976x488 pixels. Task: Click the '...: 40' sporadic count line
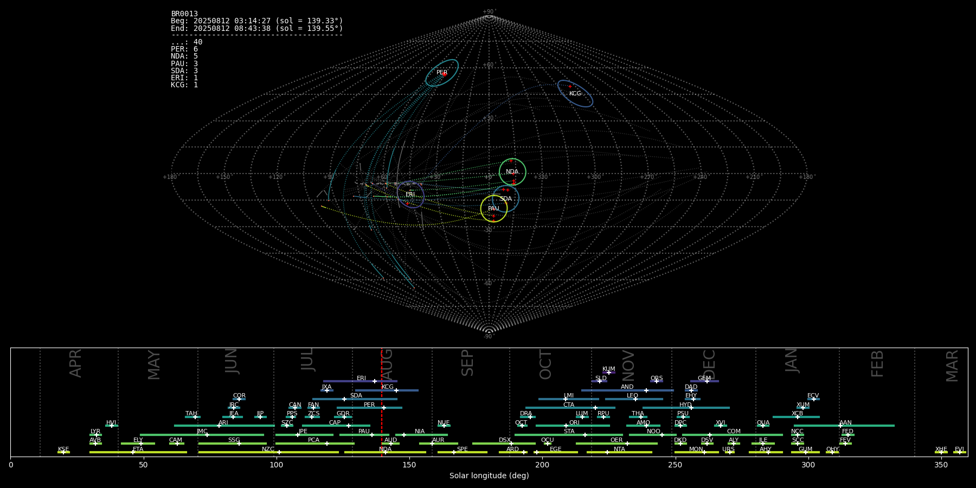(x=187, y=42)
